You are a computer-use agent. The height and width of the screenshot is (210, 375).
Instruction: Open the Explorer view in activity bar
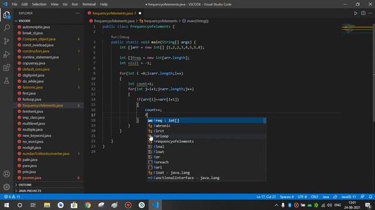pyautogui.click(x=6, y=15)
